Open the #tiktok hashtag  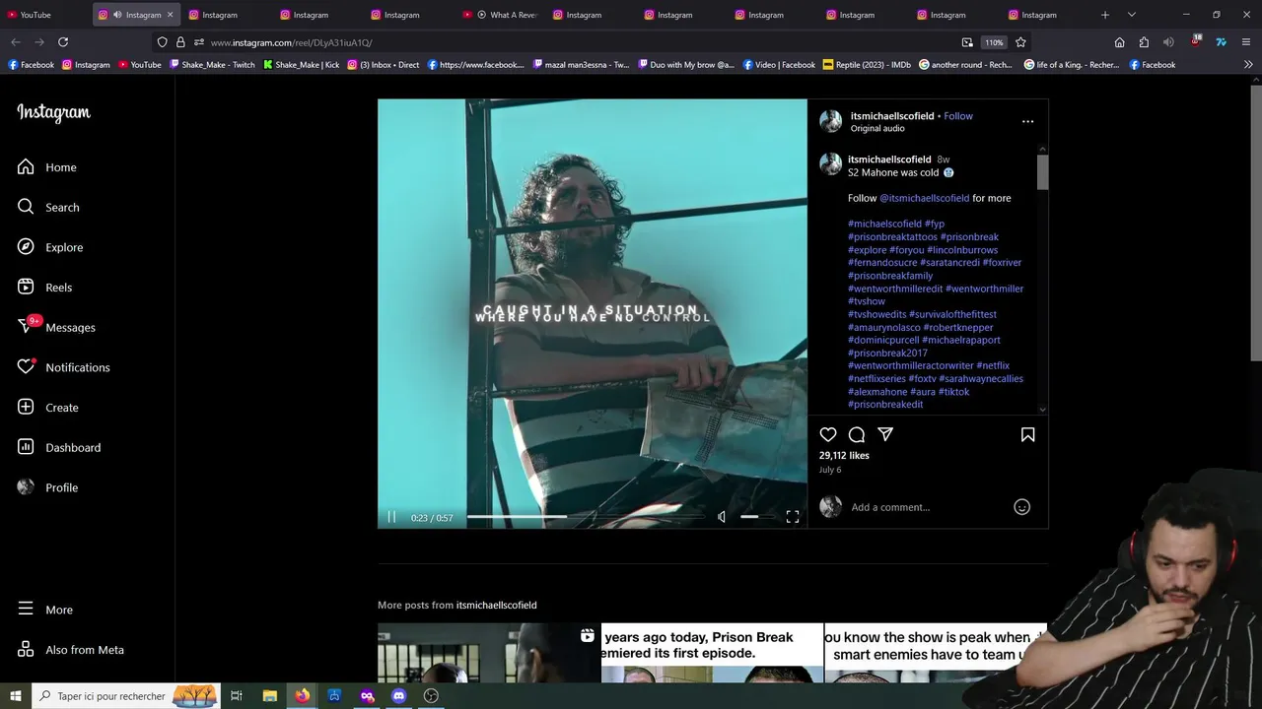pyautogui.click(x=953, y=392)
